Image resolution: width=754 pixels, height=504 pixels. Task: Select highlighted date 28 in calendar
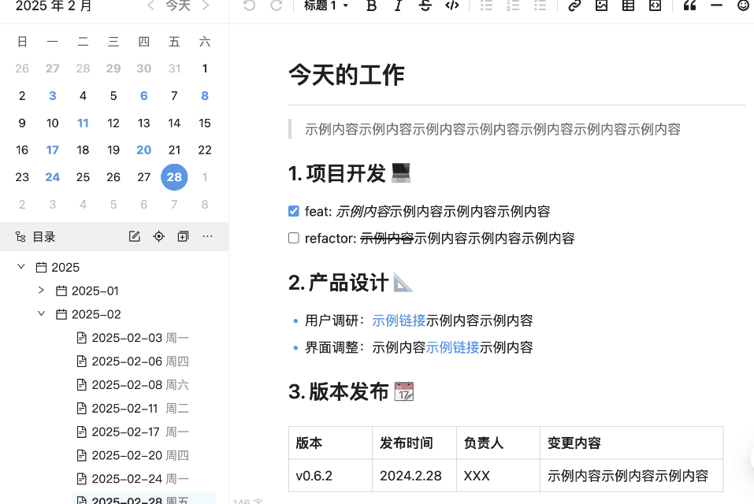(174, 177)
